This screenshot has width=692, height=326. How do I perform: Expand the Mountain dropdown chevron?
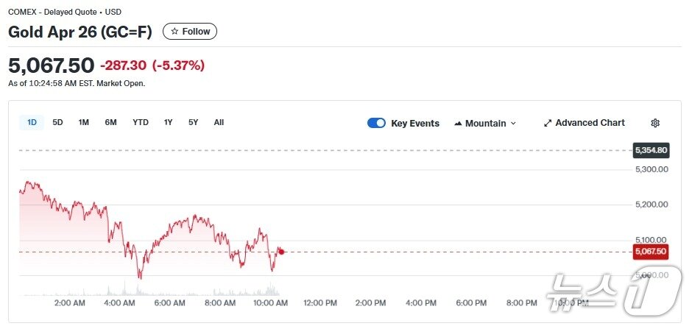point(513,124)
